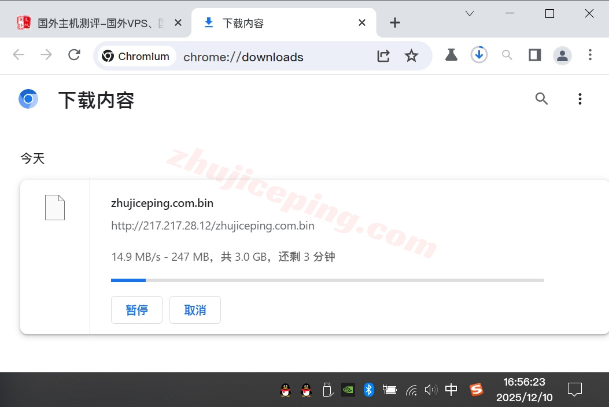Click the flask experiments icon in toolbar
Screen dimensions: 609x407
click(451, 55)
